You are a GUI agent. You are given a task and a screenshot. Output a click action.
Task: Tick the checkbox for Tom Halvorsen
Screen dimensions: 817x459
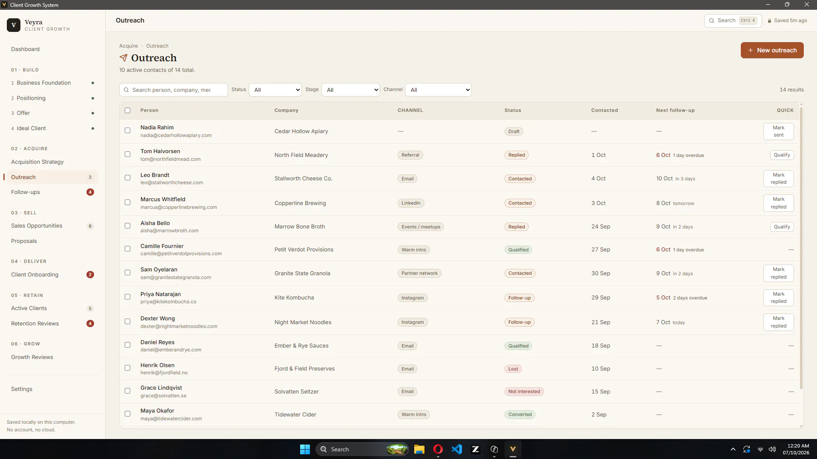[127, 154]
